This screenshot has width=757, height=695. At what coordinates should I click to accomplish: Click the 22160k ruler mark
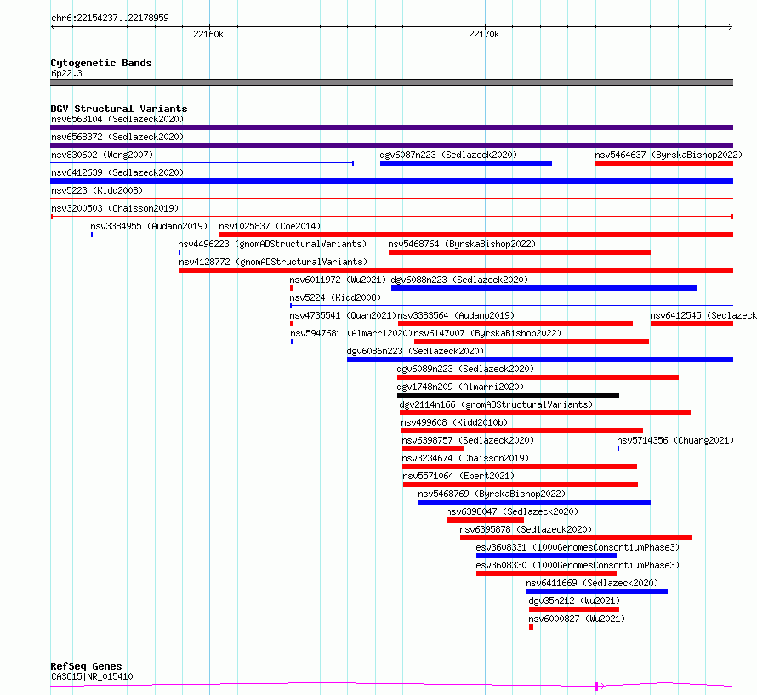pos(208,34)
